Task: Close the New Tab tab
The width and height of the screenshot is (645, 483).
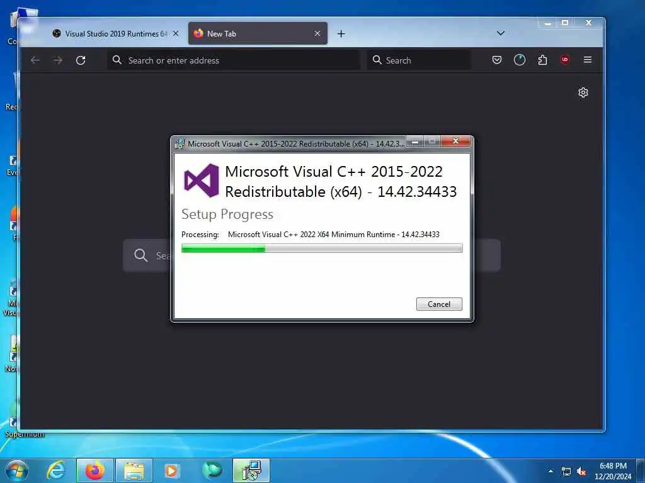Action: click(317, 34)
